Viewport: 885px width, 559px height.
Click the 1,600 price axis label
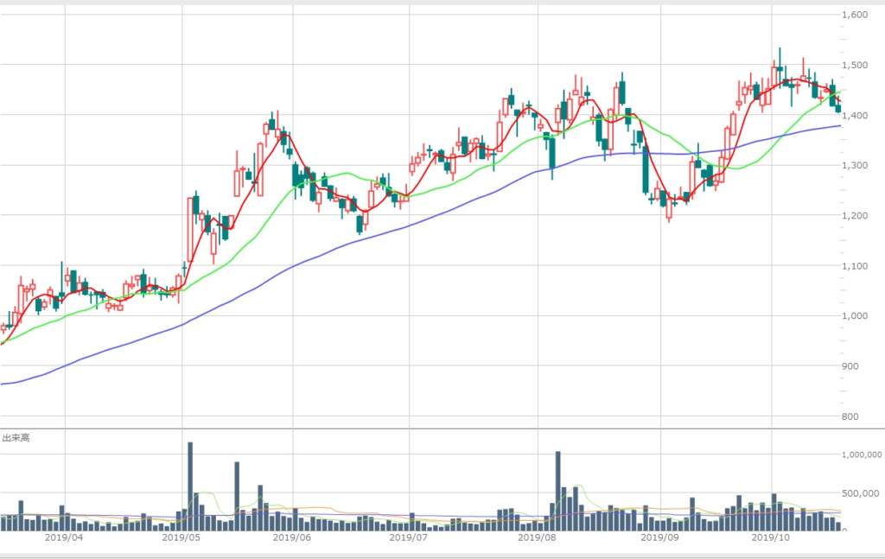coord(855,15)
